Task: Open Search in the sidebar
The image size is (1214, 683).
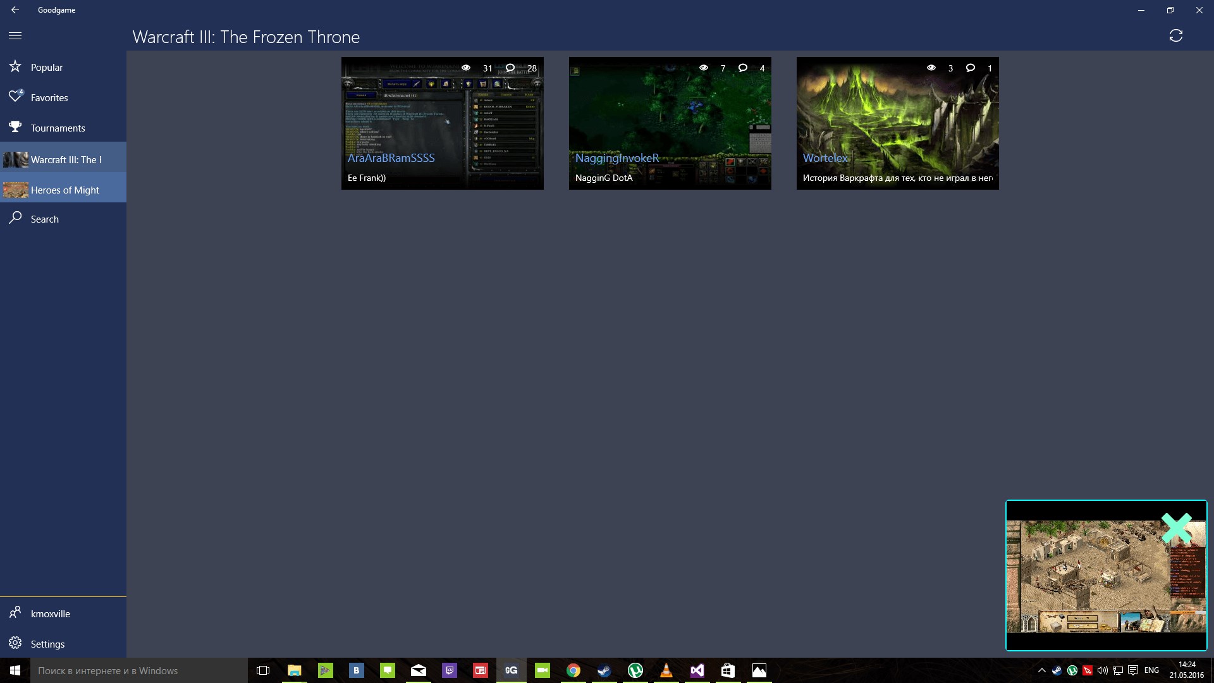Action: 63,219
